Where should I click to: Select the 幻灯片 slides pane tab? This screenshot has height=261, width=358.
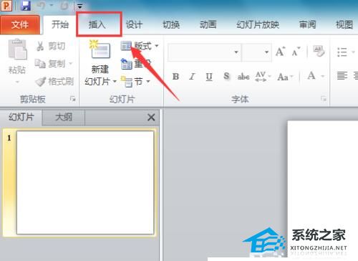pyautogui.click(x=21, y=117)
